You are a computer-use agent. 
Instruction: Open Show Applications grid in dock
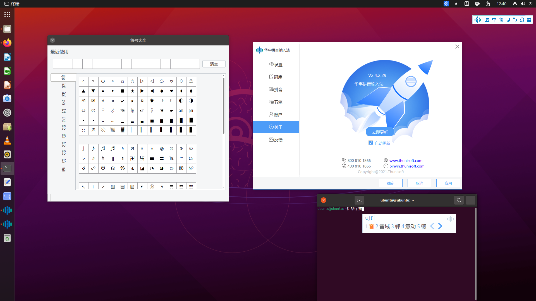point(7,14)
